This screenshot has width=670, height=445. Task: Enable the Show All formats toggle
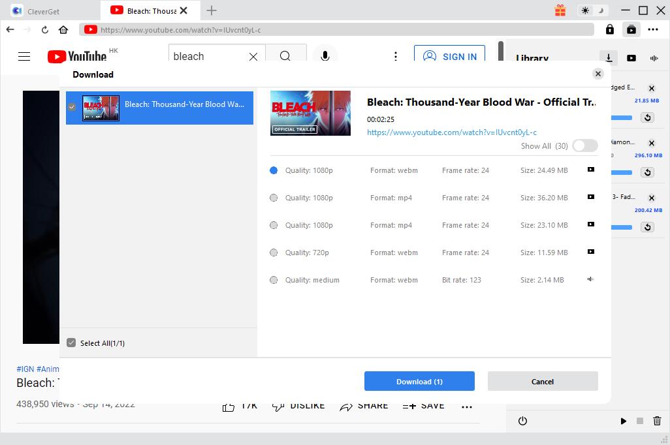point(584,146)
